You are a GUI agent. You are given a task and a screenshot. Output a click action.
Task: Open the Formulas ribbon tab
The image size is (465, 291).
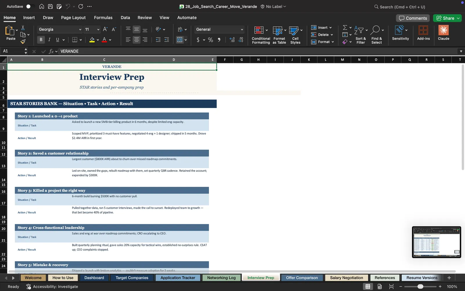(103, 17)
